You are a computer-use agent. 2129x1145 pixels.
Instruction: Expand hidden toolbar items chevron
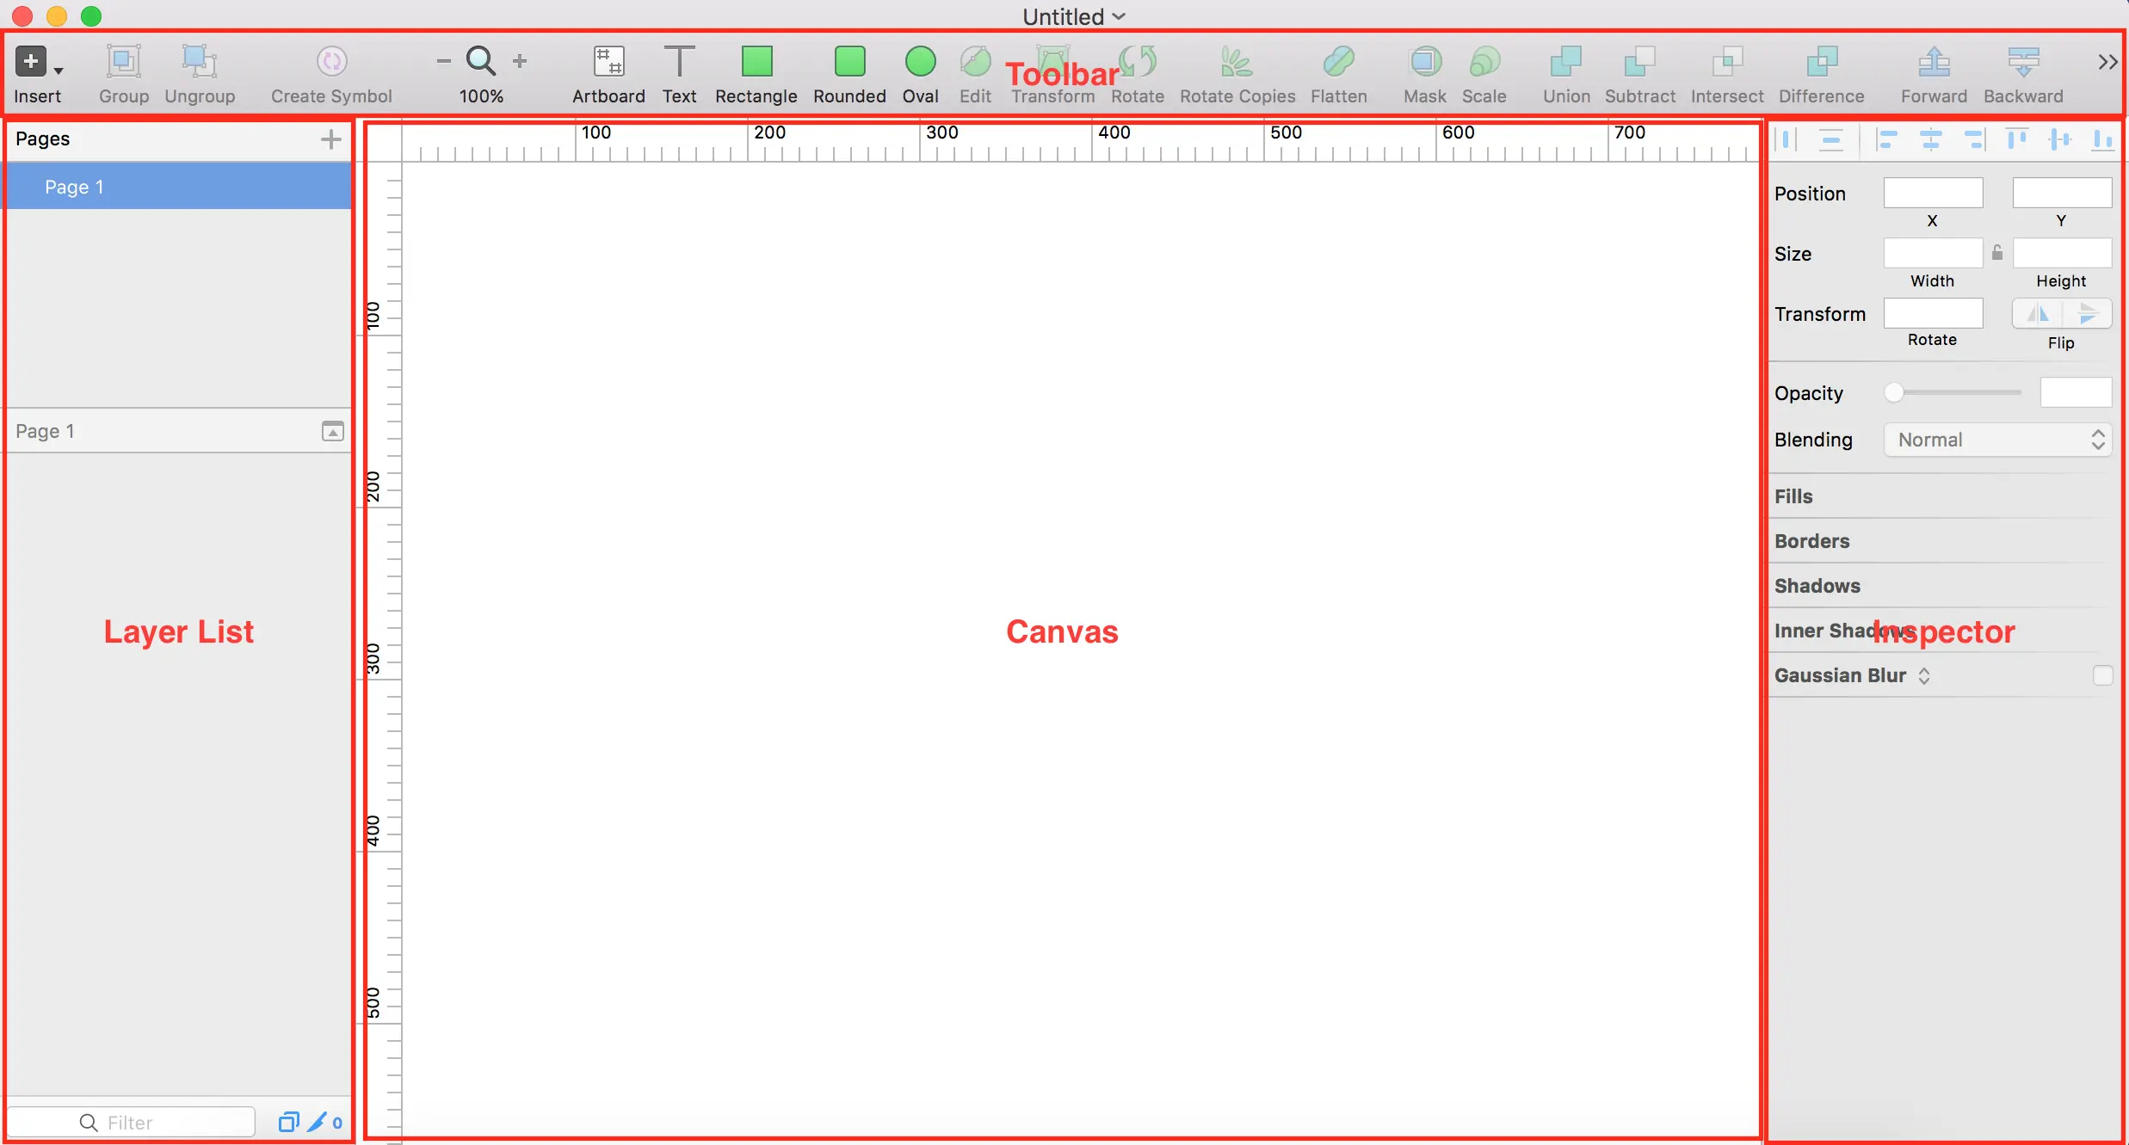pos(2107,62)
